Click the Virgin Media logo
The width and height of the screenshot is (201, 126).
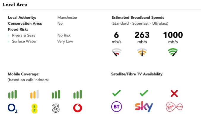[174, 107]
